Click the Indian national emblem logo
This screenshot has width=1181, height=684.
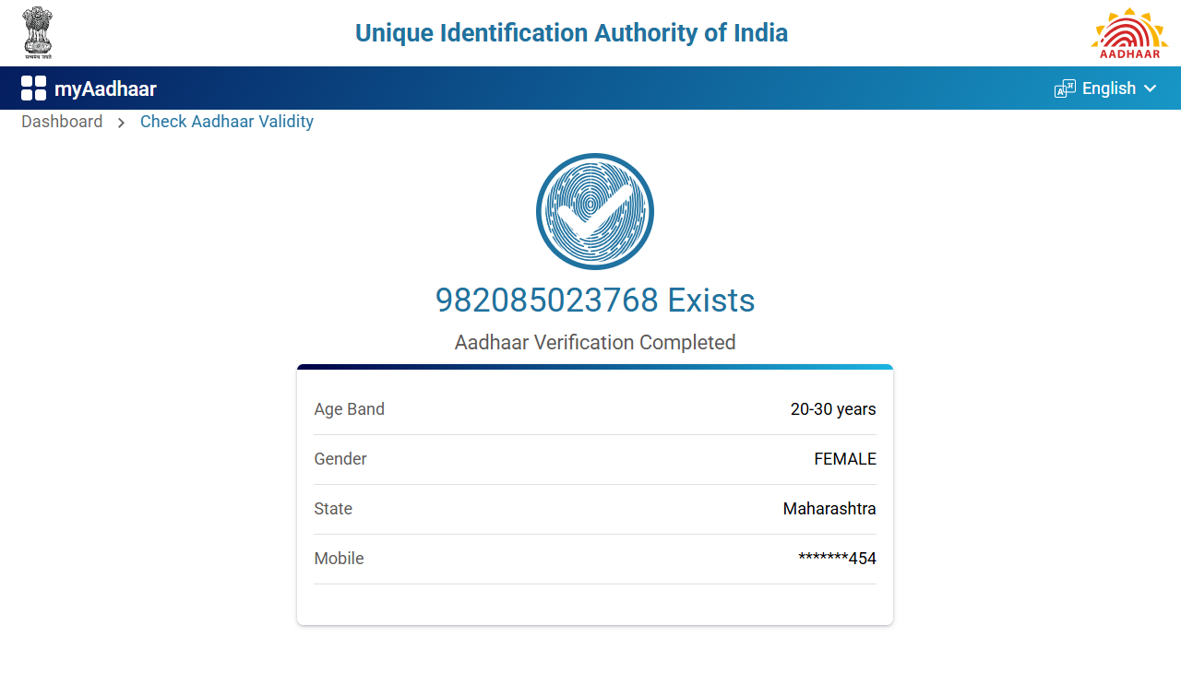(x=38, y=32)
